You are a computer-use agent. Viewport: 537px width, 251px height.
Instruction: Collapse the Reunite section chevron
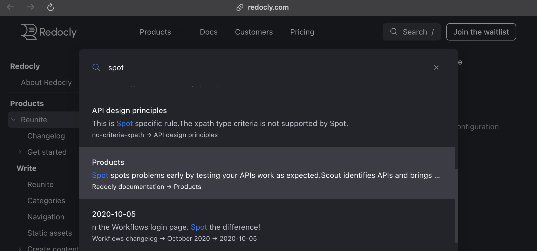point(13,120)
